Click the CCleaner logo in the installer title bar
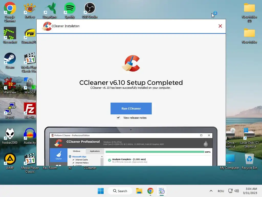The height and width of the screenshot is (197, 262). pos(47,26)
